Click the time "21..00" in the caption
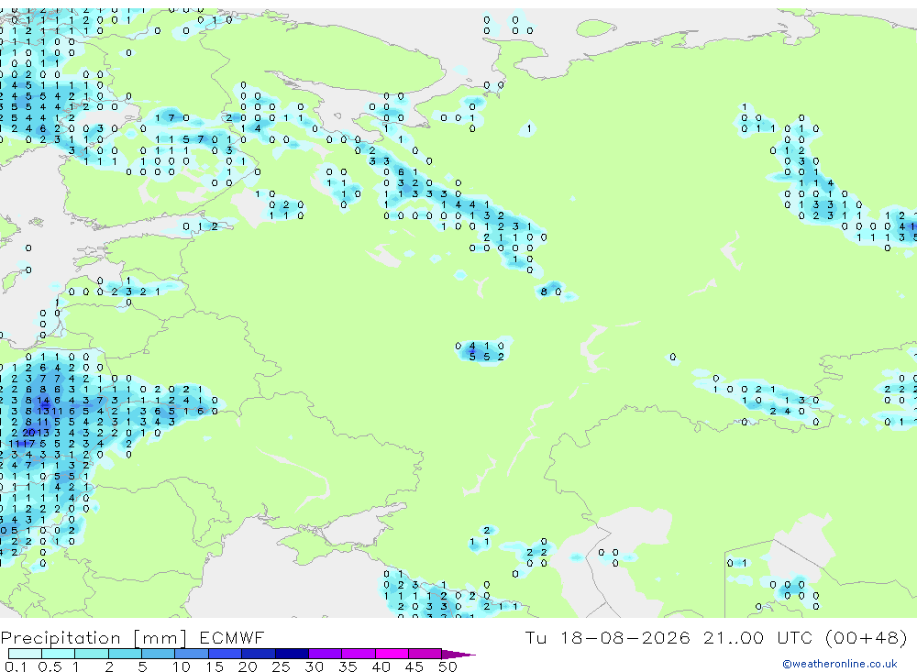917x672 pixels. click(x=734, y=637)
